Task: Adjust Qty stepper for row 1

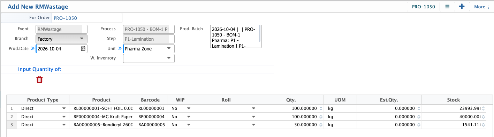Action: pyautogui.click(x=321, y=108)
